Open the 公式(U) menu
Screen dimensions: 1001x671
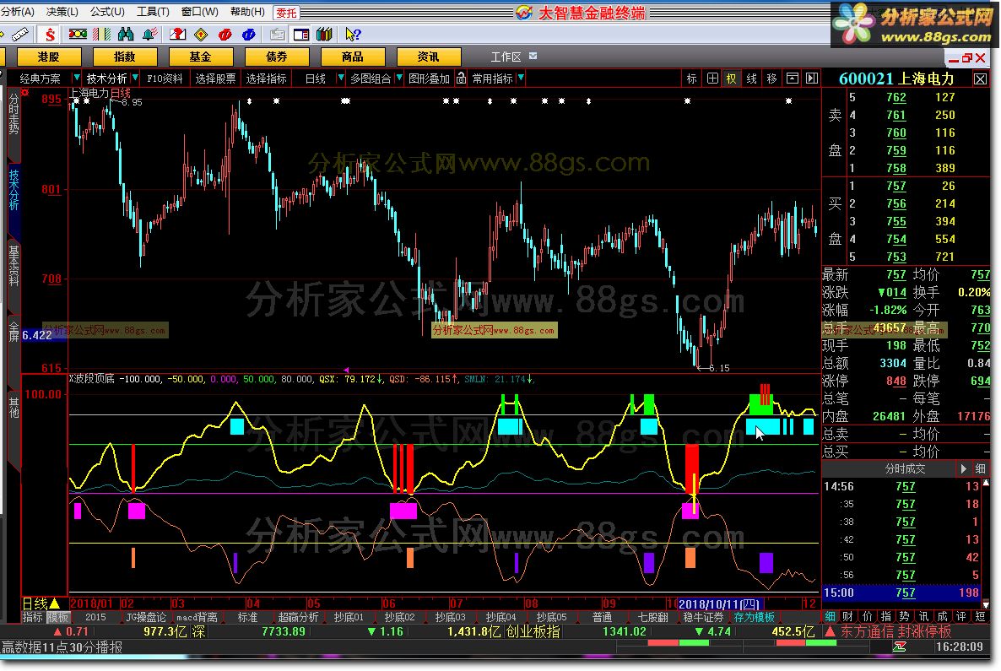tap(107, 12)
